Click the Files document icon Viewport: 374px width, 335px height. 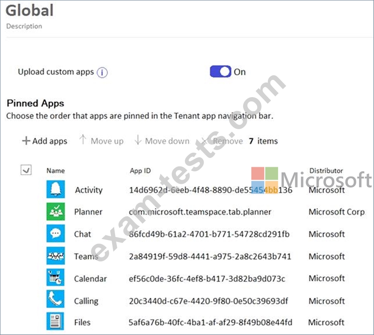(x=56, y=322)
